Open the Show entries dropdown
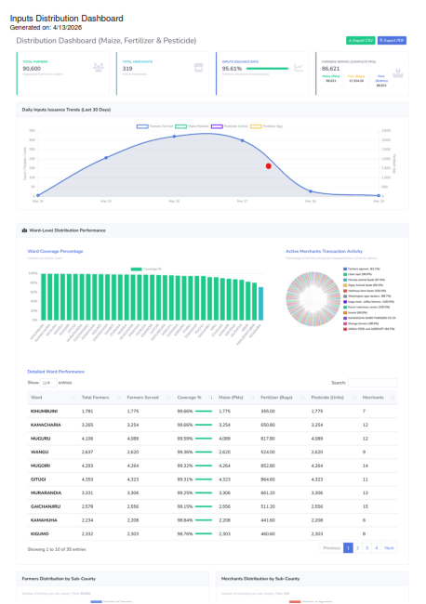The height and width of the screenshot is (604, 426). point(48,383)
